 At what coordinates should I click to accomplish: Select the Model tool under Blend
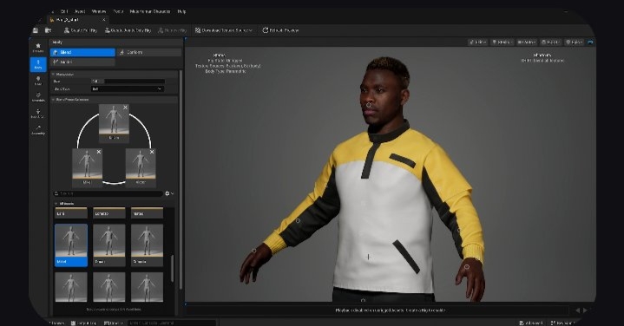pos(82,62)
